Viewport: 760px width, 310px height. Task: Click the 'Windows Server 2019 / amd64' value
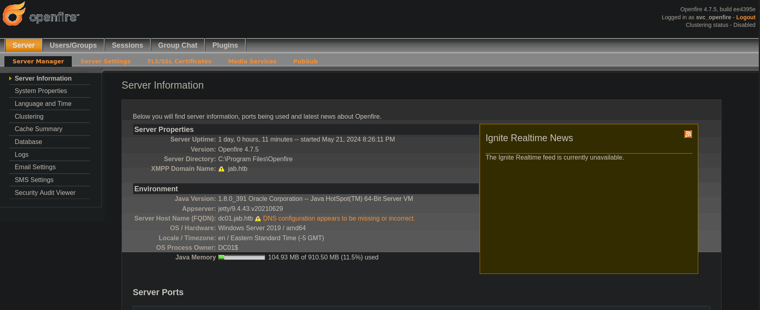point(262,228)
